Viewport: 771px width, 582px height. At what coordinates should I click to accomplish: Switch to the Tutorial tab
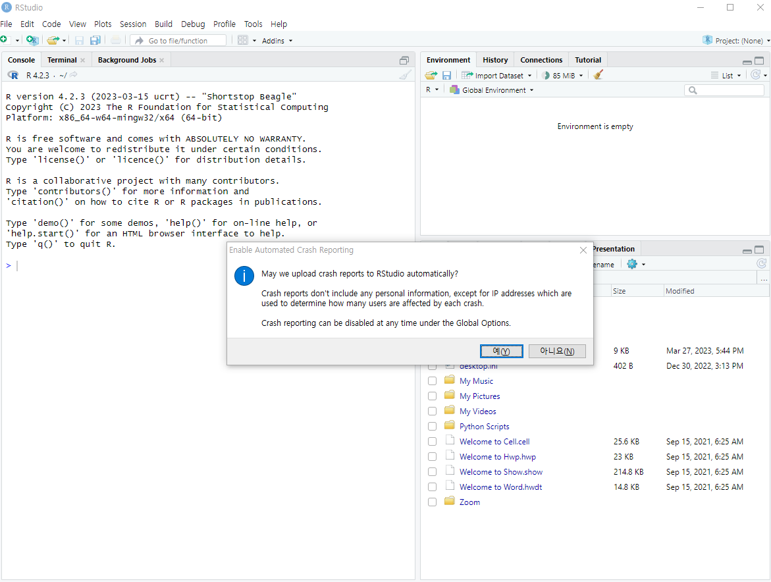click(x=588, y=60)
